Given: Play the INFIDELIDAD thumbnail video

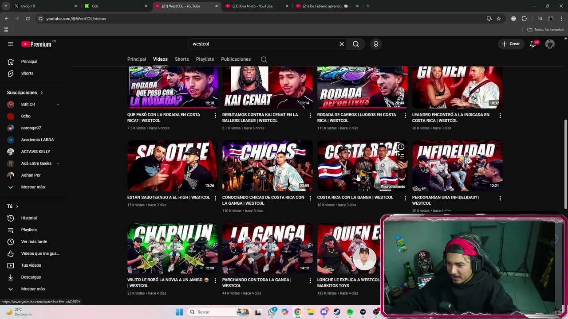Looking at the screenshot, I should 457,165.
